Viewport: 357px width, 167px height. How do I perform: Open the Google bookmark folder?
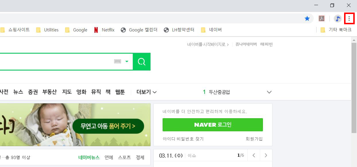click(76, 30)
